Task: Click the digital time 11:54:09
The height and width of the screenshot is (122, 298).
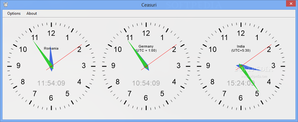Action: [51, 83]
